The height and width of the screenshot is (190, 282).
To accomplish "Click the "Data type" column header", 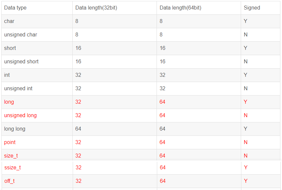I will (15, 8).
